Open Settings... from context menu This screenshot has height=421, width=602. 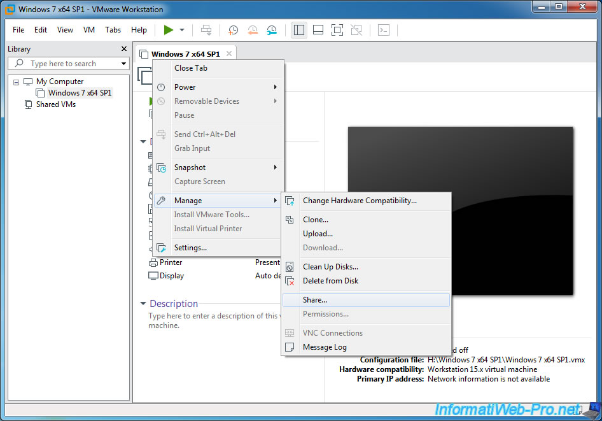pyautogui.click(x=218, y=248)
